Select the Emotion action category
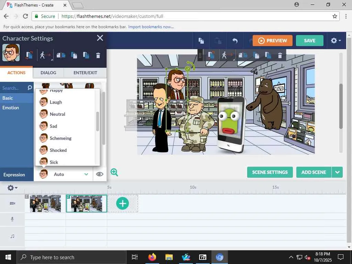Viewport: 352px width, 264px height. click(16, 108)
